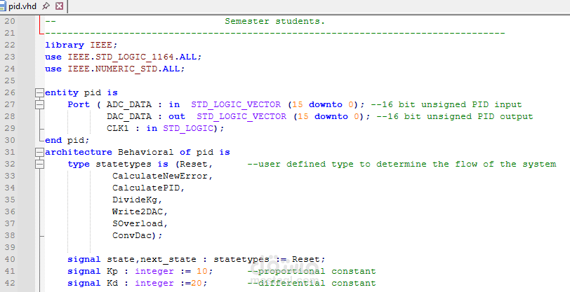Click line number 26 in the gutter

click(x=10, y=93)
